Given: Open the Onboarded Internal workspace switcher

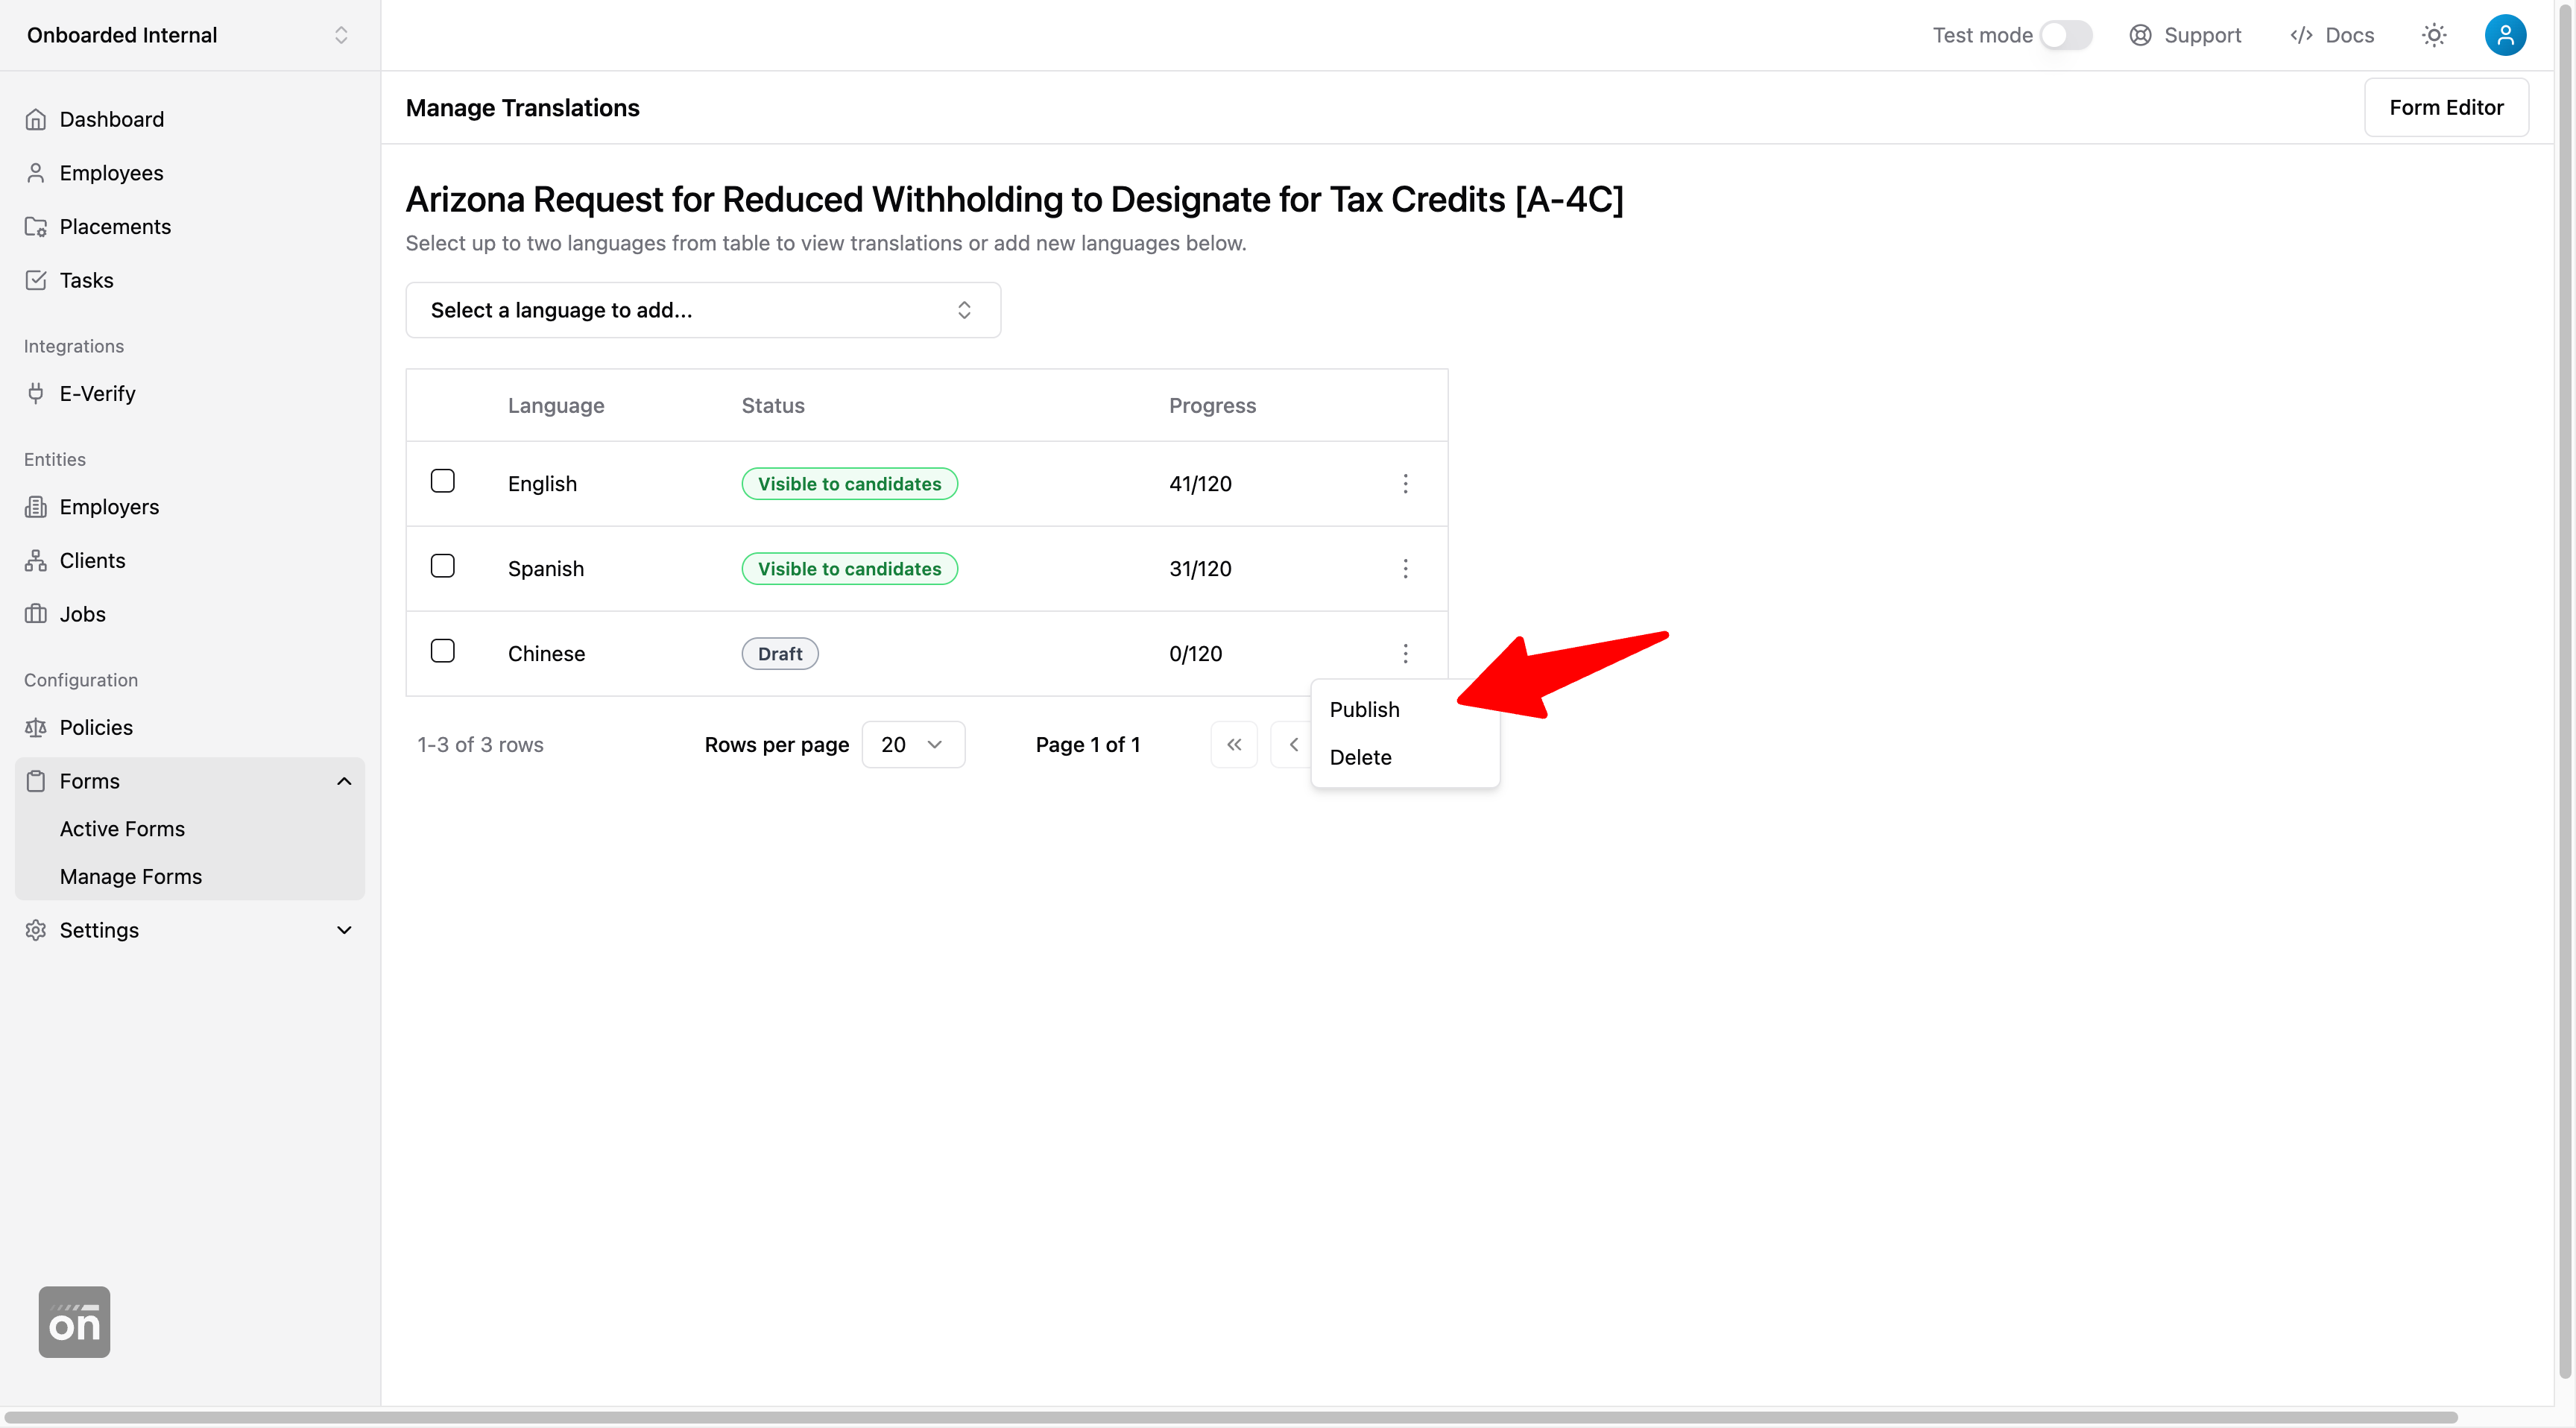Looking at the screenshot, I should [189, 35].
